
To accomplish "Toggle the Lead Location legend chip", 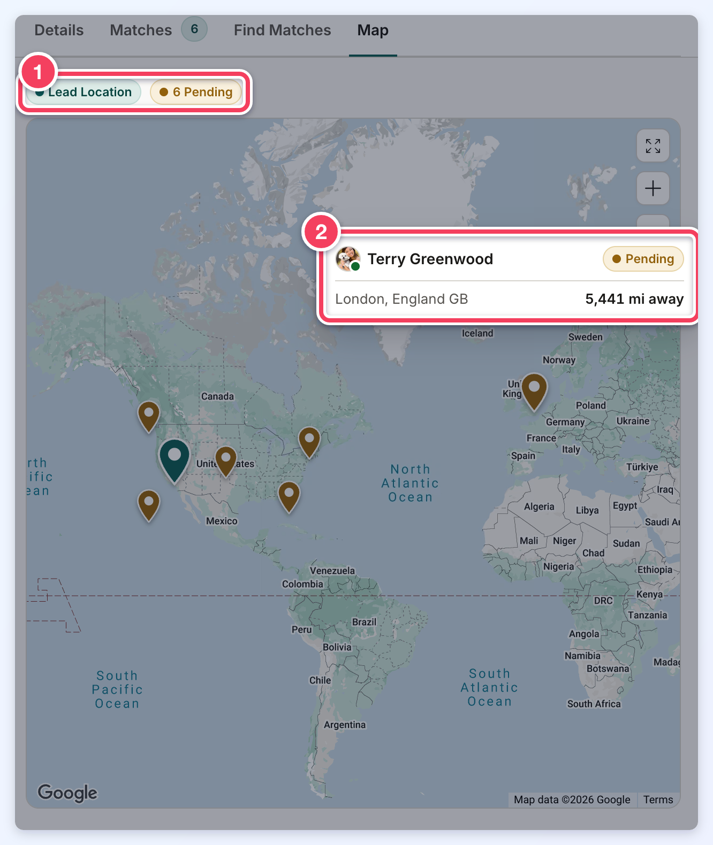I will [84, 92].
